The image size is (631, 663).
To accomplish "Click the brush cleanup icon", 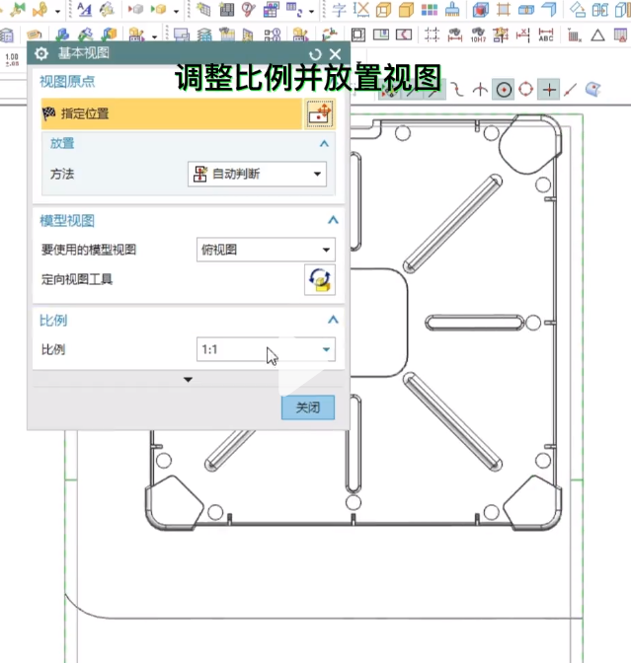I will pos(452,9).
